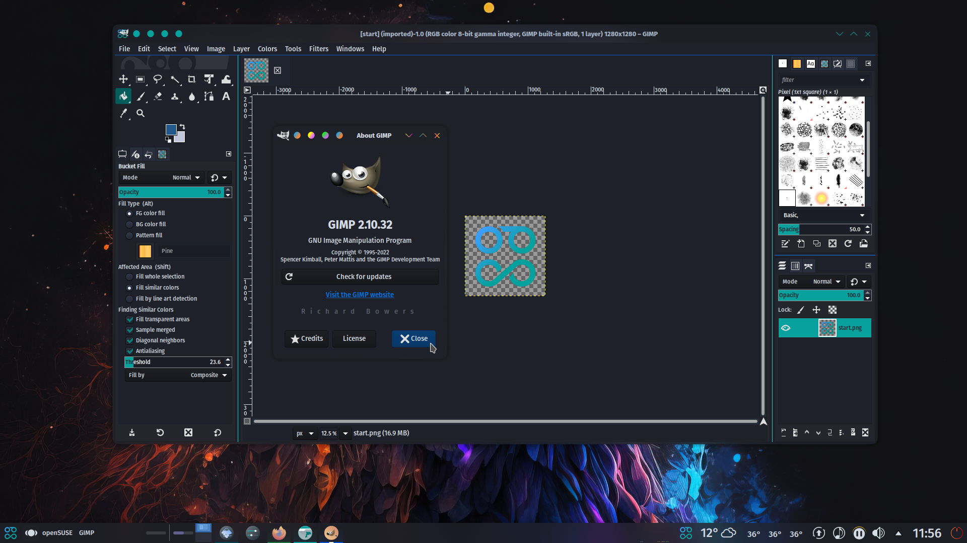Screen dimensions: 967x543
Task: Open Visit the GIMP website link
Action: pyautogui.click(x=360, y=295)
